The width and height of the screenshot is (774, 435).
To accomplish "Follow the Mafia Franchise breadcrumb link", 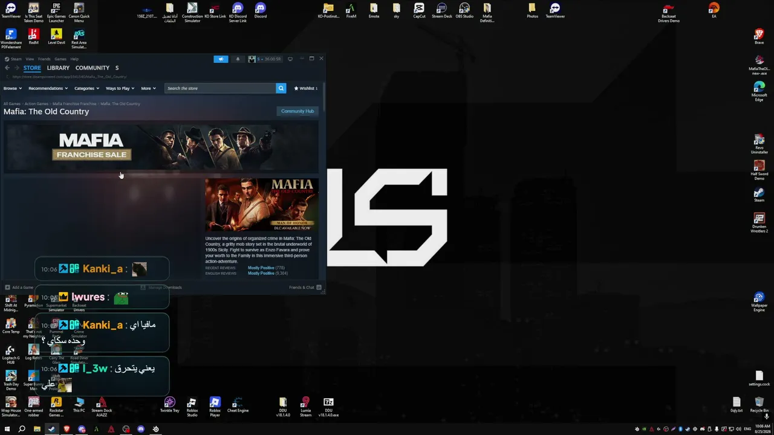I will click(74, 104).
